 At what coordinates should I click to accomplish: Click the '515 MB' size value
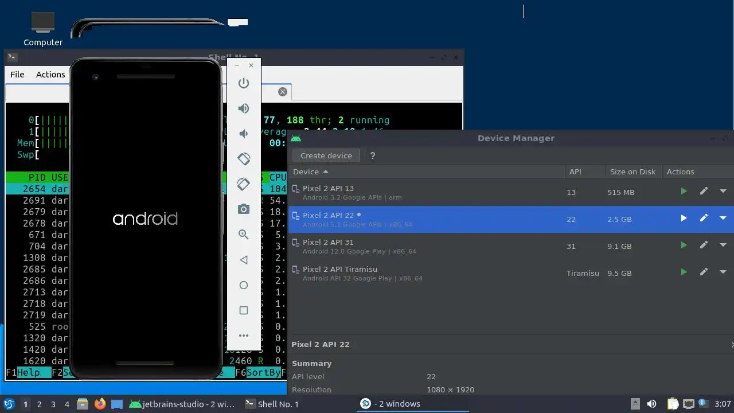pos(621,192)
